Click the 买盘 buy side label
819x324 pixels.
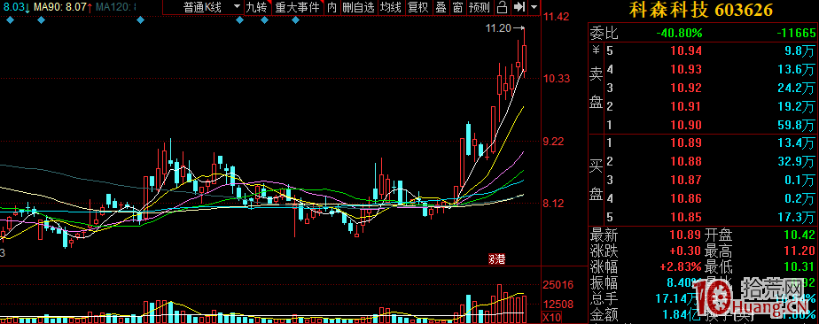(x=597, y=180)
